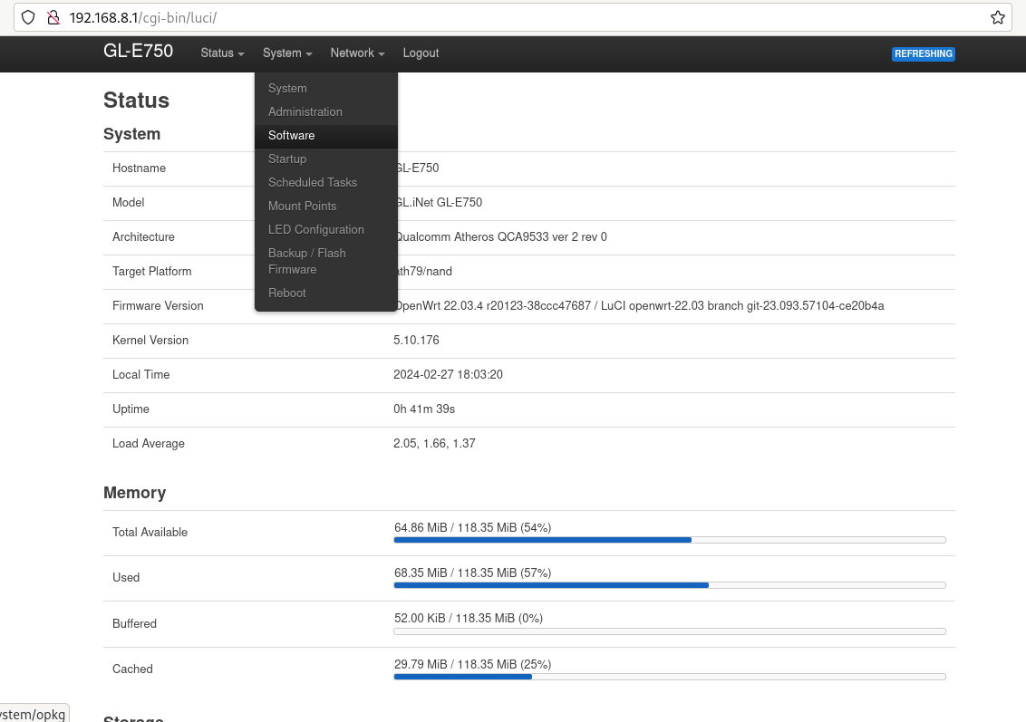Click the shield icon in address bar

pyautogui.click(x=28, y=17)
